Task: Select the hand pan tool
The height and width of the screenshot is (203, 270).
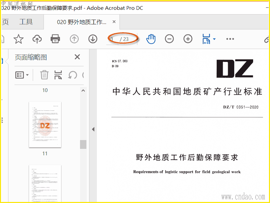Action: 151,39
